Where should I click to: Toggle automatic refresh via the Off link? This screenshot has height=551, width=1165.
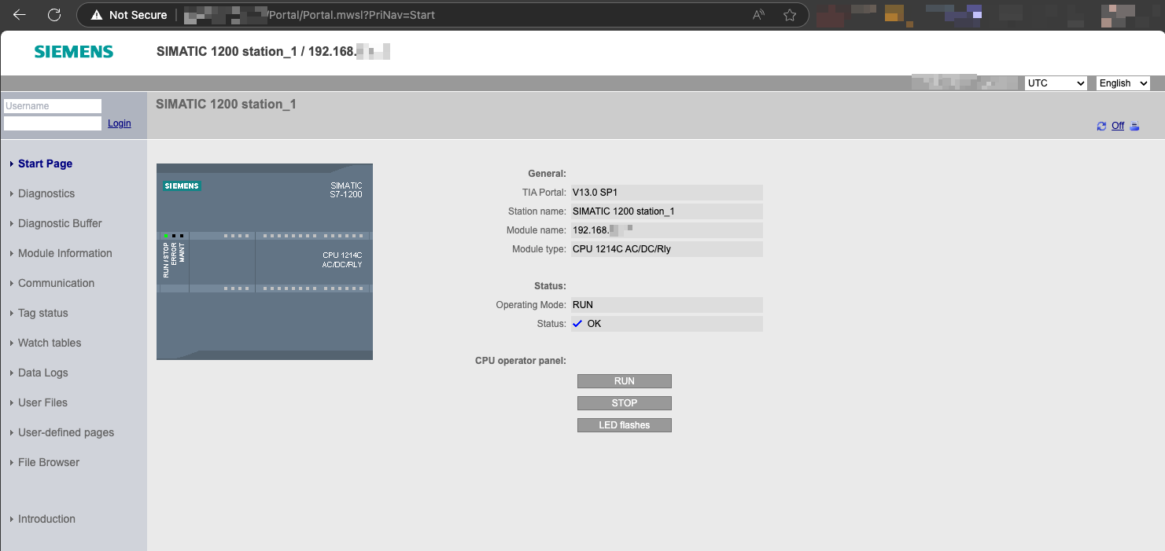click(x=1117, y=126)
